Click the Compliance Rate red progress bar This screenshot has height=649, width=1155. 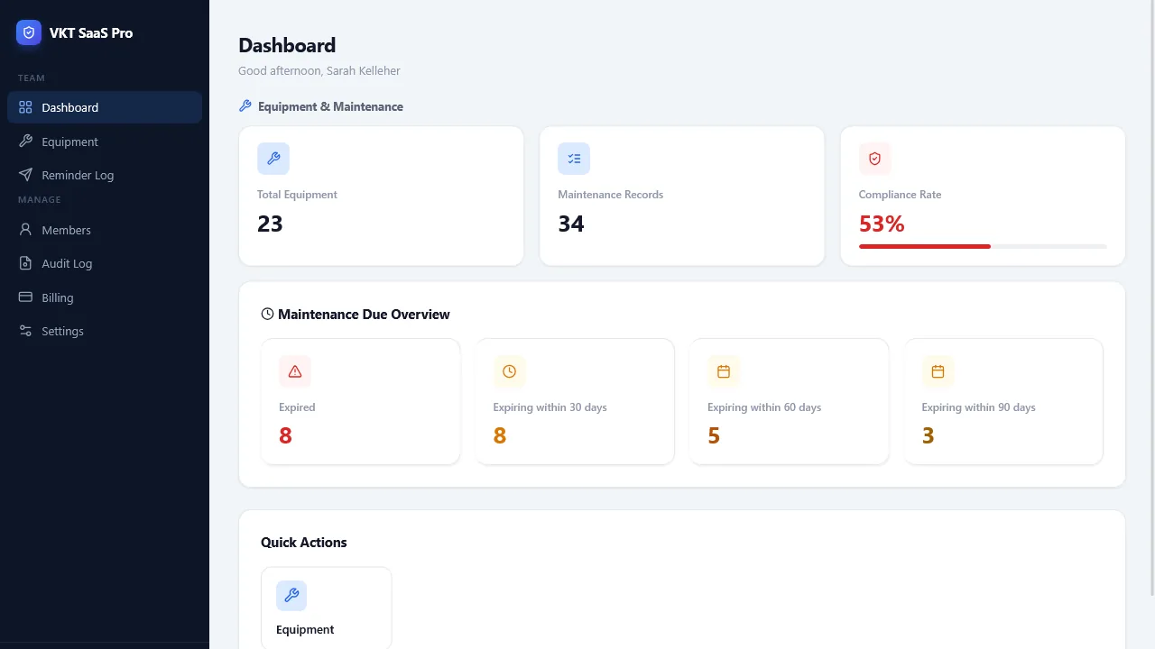point(925,246)
